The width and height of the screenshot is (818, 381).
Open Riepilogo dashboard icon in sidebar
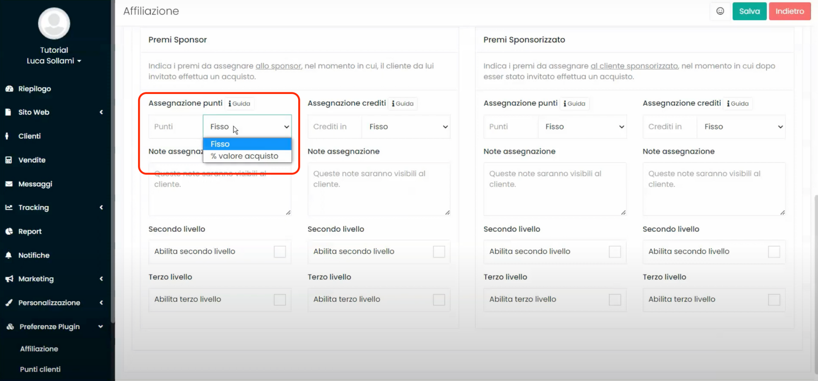[9, 89]
